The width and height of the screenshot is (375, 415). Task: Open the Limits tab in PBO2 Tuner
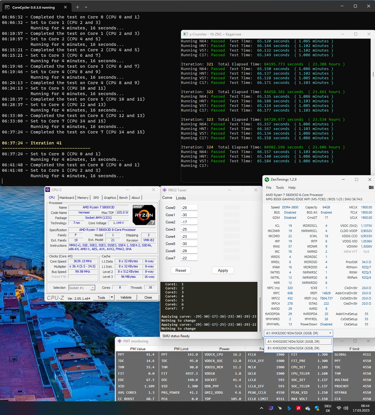pos(181,198)
